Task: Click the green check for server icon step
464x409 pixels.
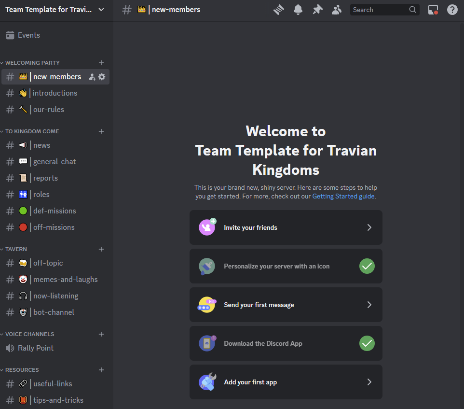Action: (x=367, y=266)
